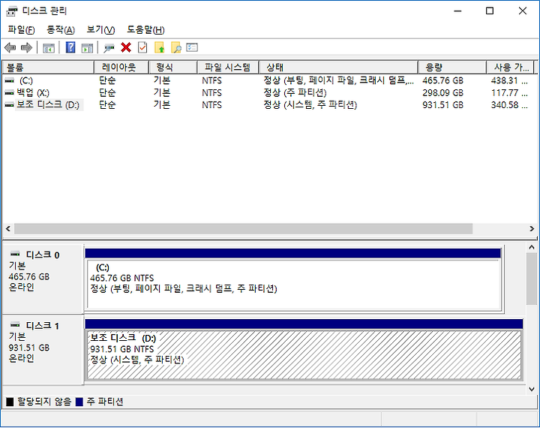Image resolution: width=540 pixels, height=428 pixels.
Task: Click the 931.51 GB capacity cell in list
Action: pos(443,105)
